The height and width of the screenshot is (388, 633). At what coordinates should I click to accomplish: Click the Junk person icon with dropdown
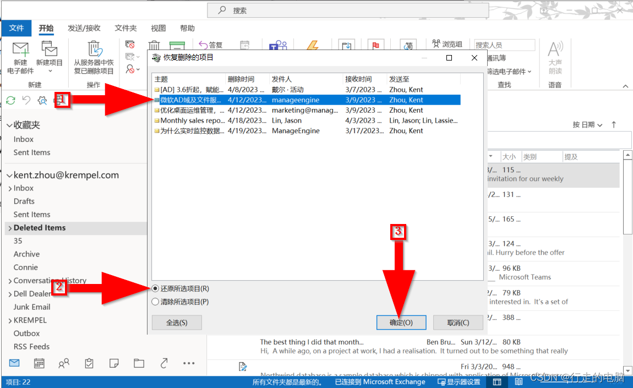pyautogui.click(x=132, y=69)
